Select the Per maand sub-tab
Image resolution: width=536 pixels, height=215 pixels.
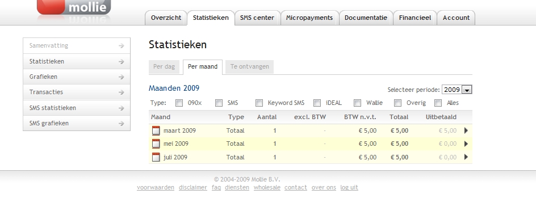(203, 66)
